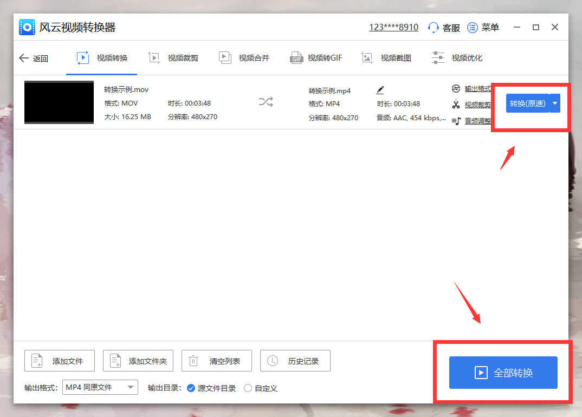Click the source filename 转换示例.mov
Image resolution: width=582 pixels, height=417 pixels.
pyautogui.click(x=126, y=89)
